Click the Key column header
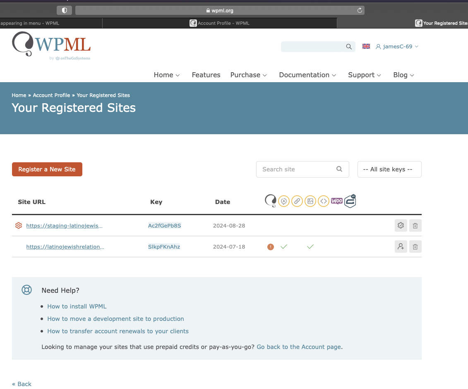The height and width of the screenshot is (389, 468). (156, 202)
